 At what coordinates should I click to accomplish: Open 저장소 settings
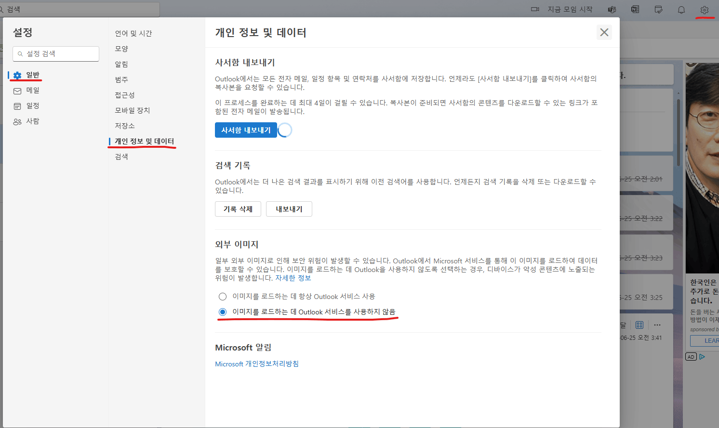[125, 126]
